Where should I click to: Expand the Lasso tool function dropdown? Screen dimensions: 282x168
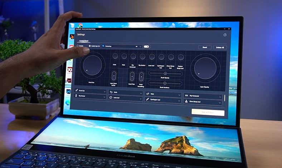(141, 99)
